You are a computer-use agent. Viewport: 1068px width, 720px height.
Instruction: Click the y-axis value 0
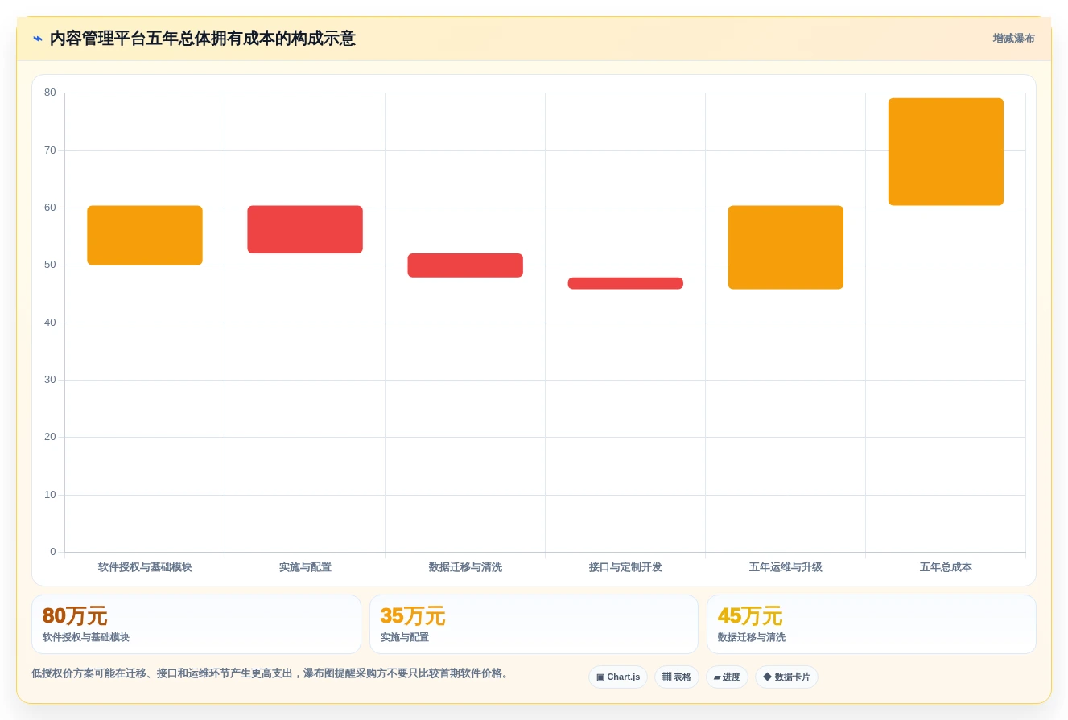[53, 552]
